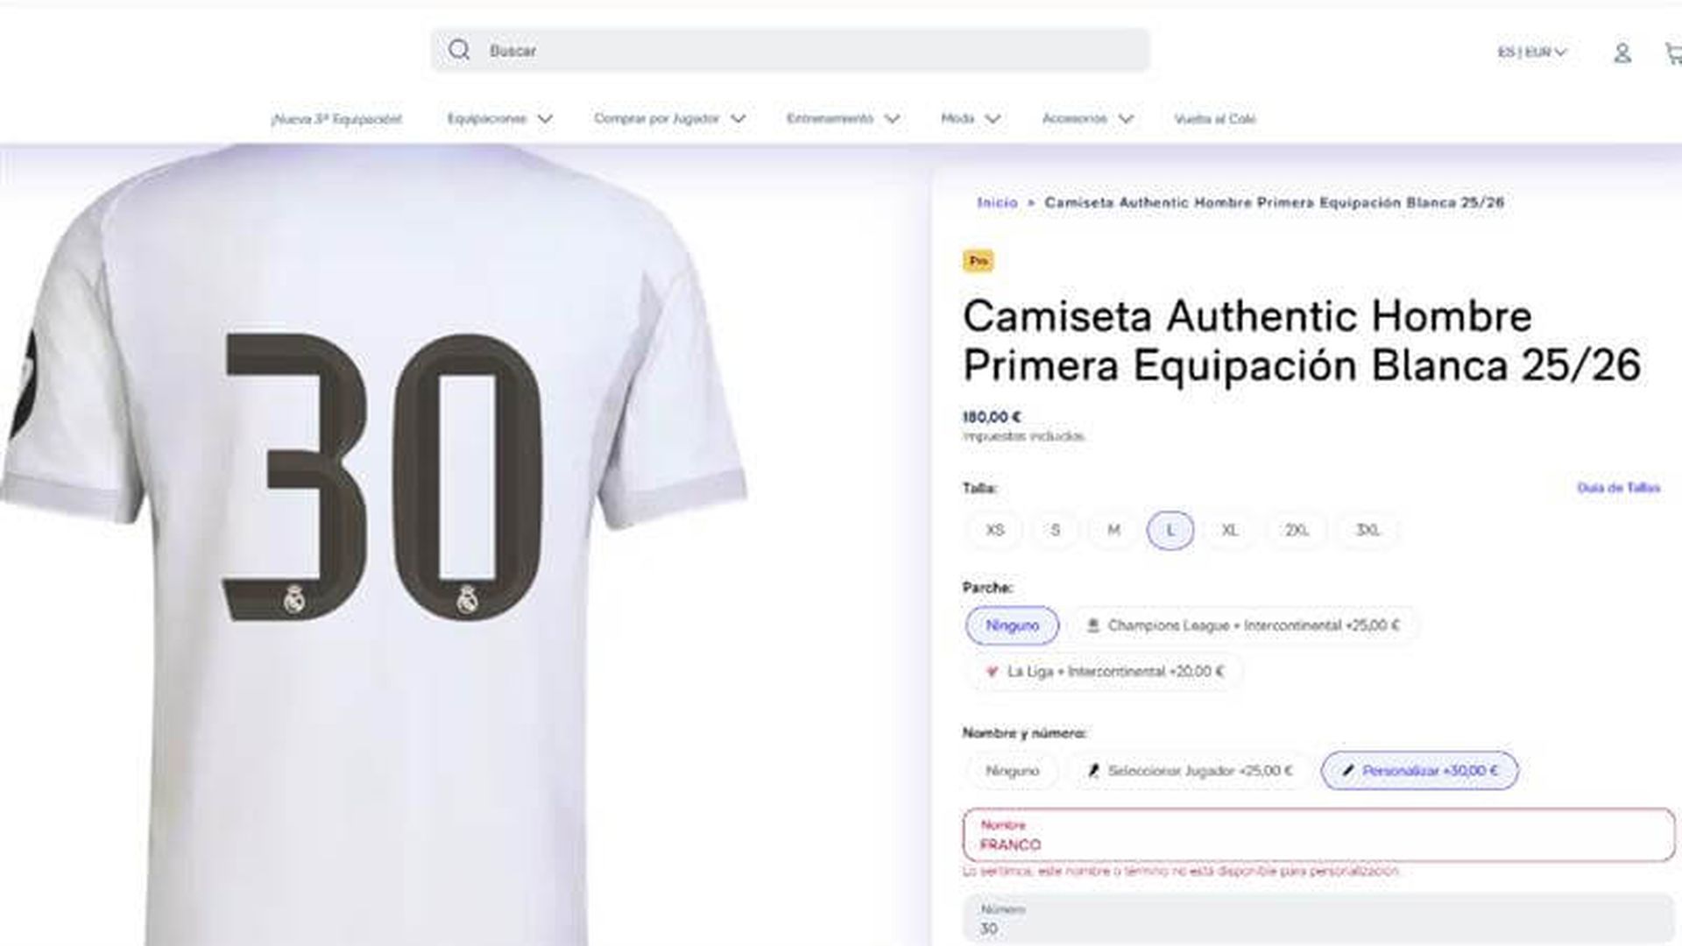
Task: Go to ¡Nueva 3ª Equipación! menu item
Action: (x=336, y=118)
